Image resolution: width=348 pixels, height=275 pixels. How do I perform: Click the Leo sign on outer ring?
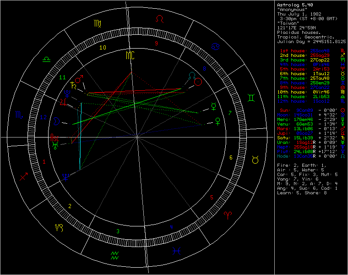[160, 18]
